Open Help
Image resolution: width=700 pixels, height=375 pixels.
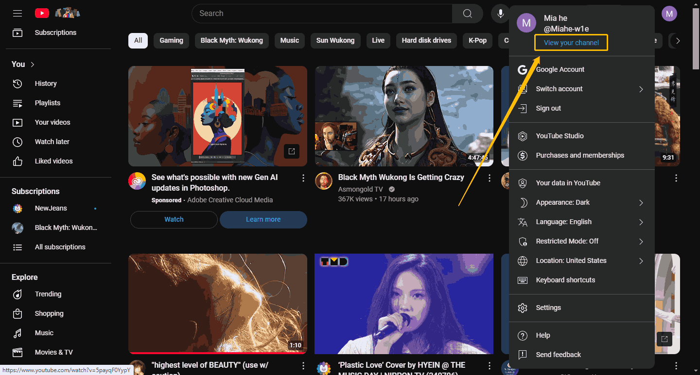[x=582, y=335]
